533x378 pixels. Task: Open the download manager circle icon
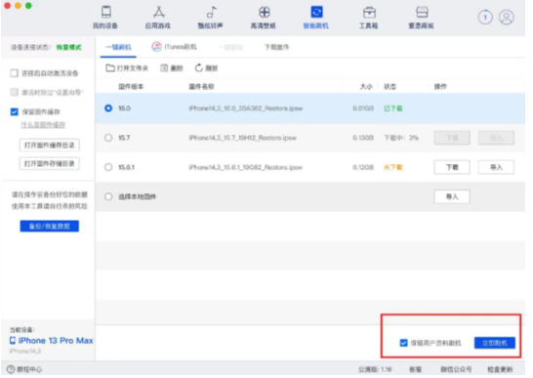tap(486, 18)
